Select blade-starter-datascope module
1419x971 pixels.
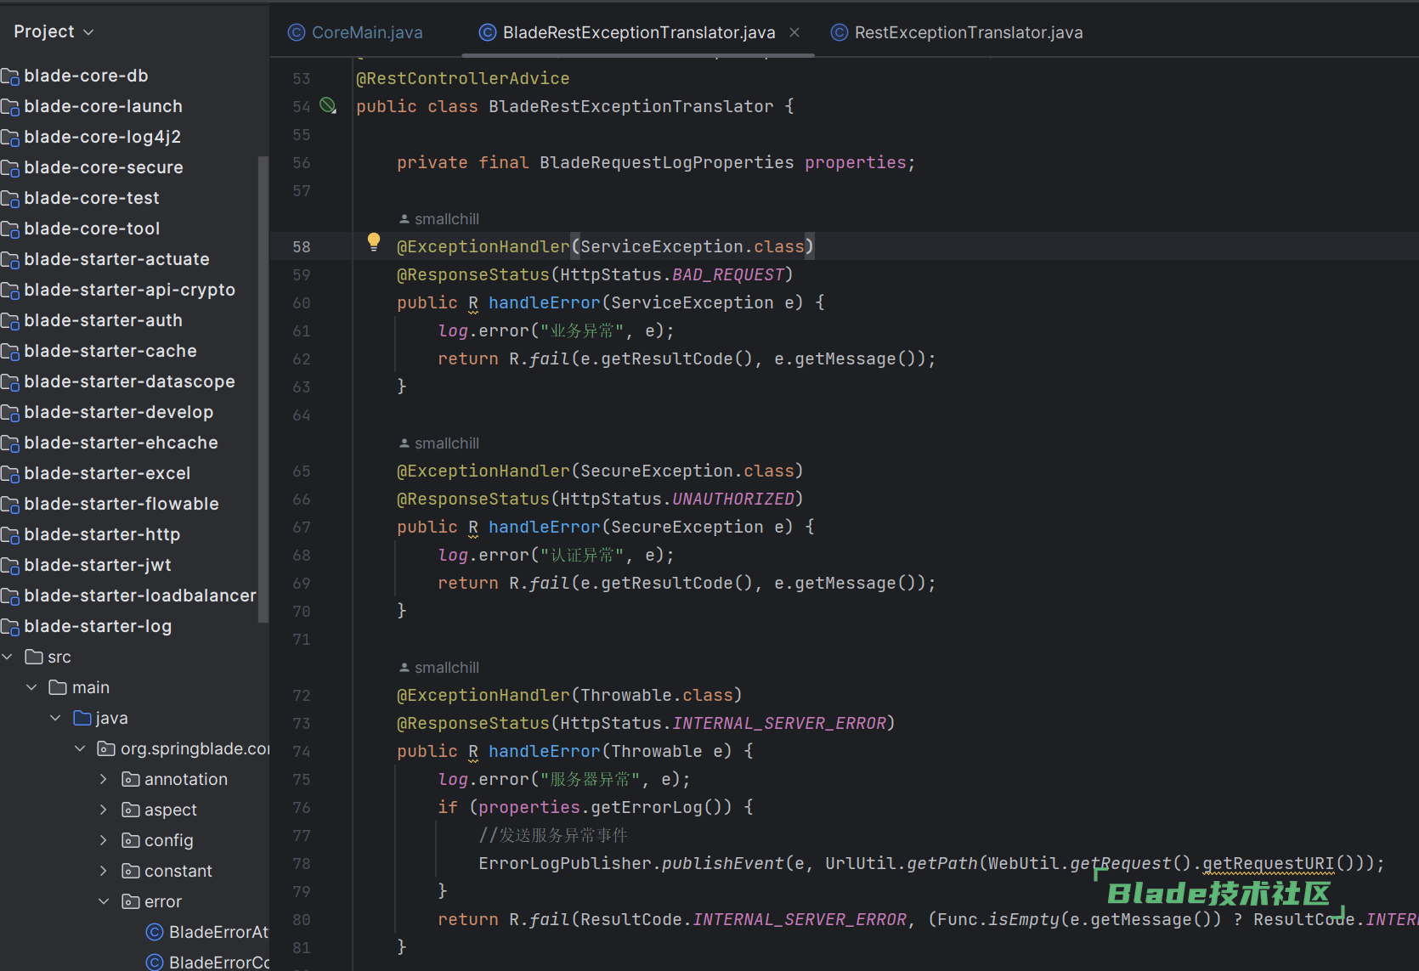point(129,381)
